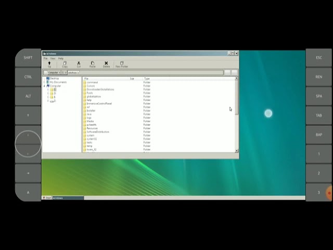
Task: Select the SoftwareDistribution folder name
Action: (x=98, y=132)
